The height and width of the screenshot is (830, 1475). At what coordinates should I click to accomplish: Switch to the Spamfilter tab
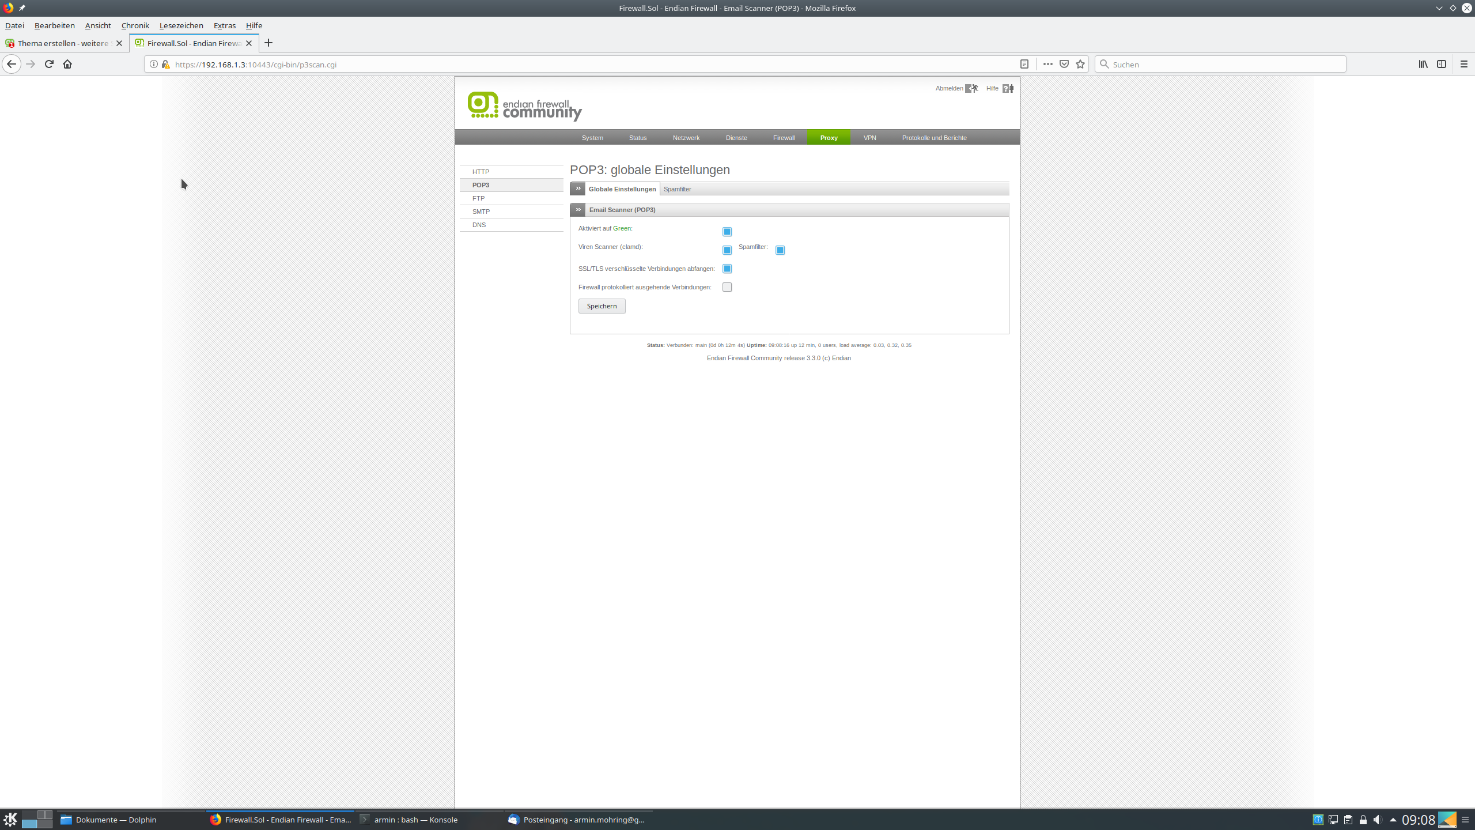coord(677,189)
